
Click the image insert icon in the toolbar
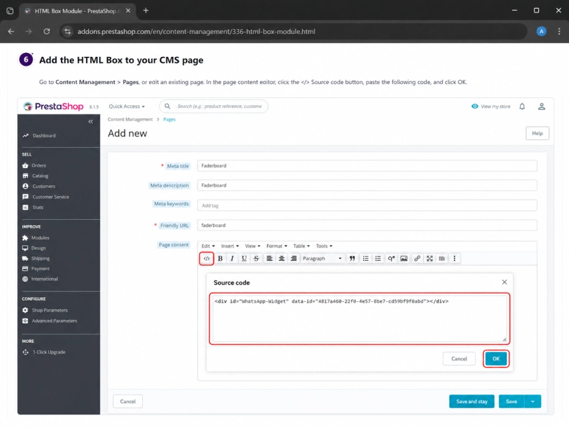point(404,259)
